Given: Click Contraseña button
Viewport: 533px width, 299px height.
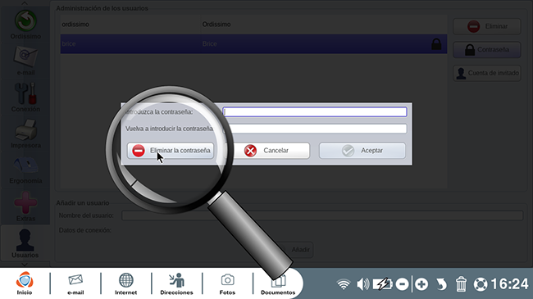Looking at the screenshot, I should (x=487, y=50).
